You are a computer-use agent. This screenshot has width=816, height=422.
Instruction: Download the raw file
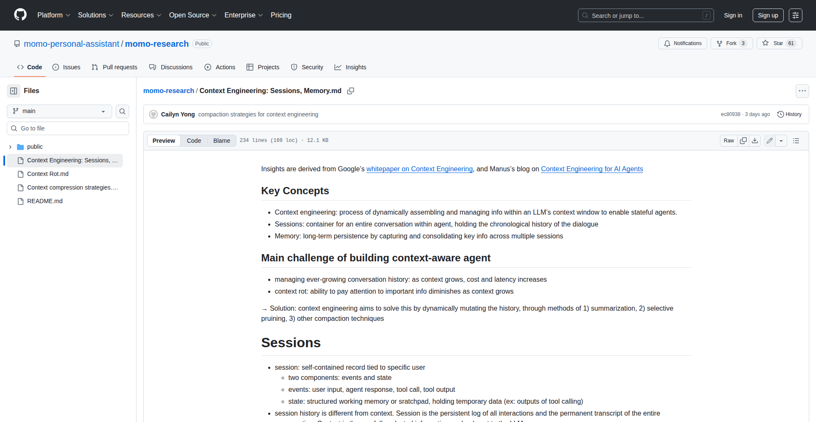click(x=754, y=140)
